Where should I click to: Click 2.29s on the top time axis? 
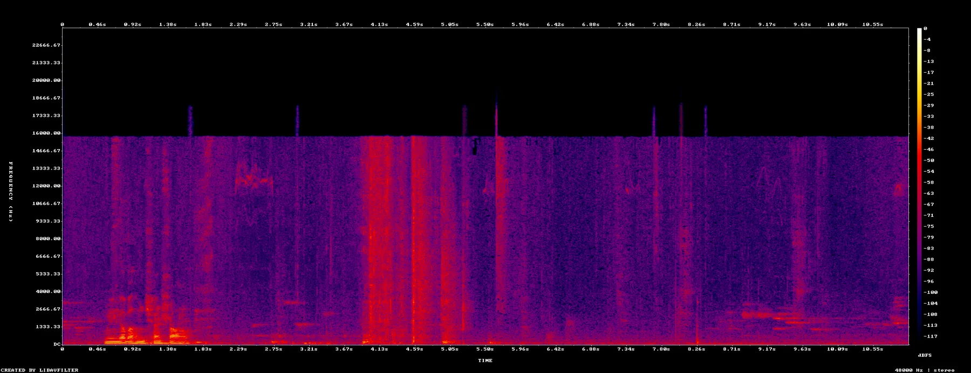(238, 25)
